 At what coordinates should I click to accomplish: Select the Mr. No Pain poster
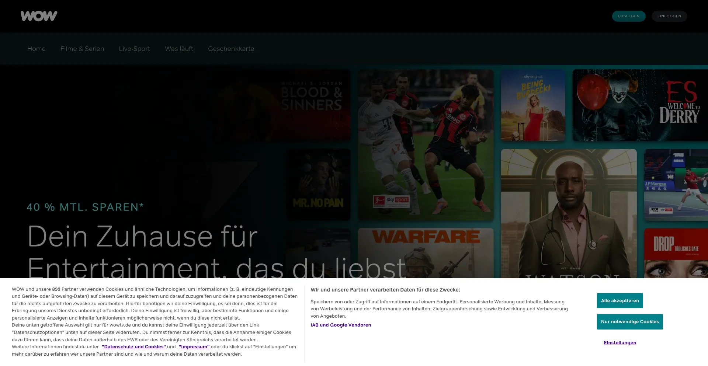click(318, 184)
